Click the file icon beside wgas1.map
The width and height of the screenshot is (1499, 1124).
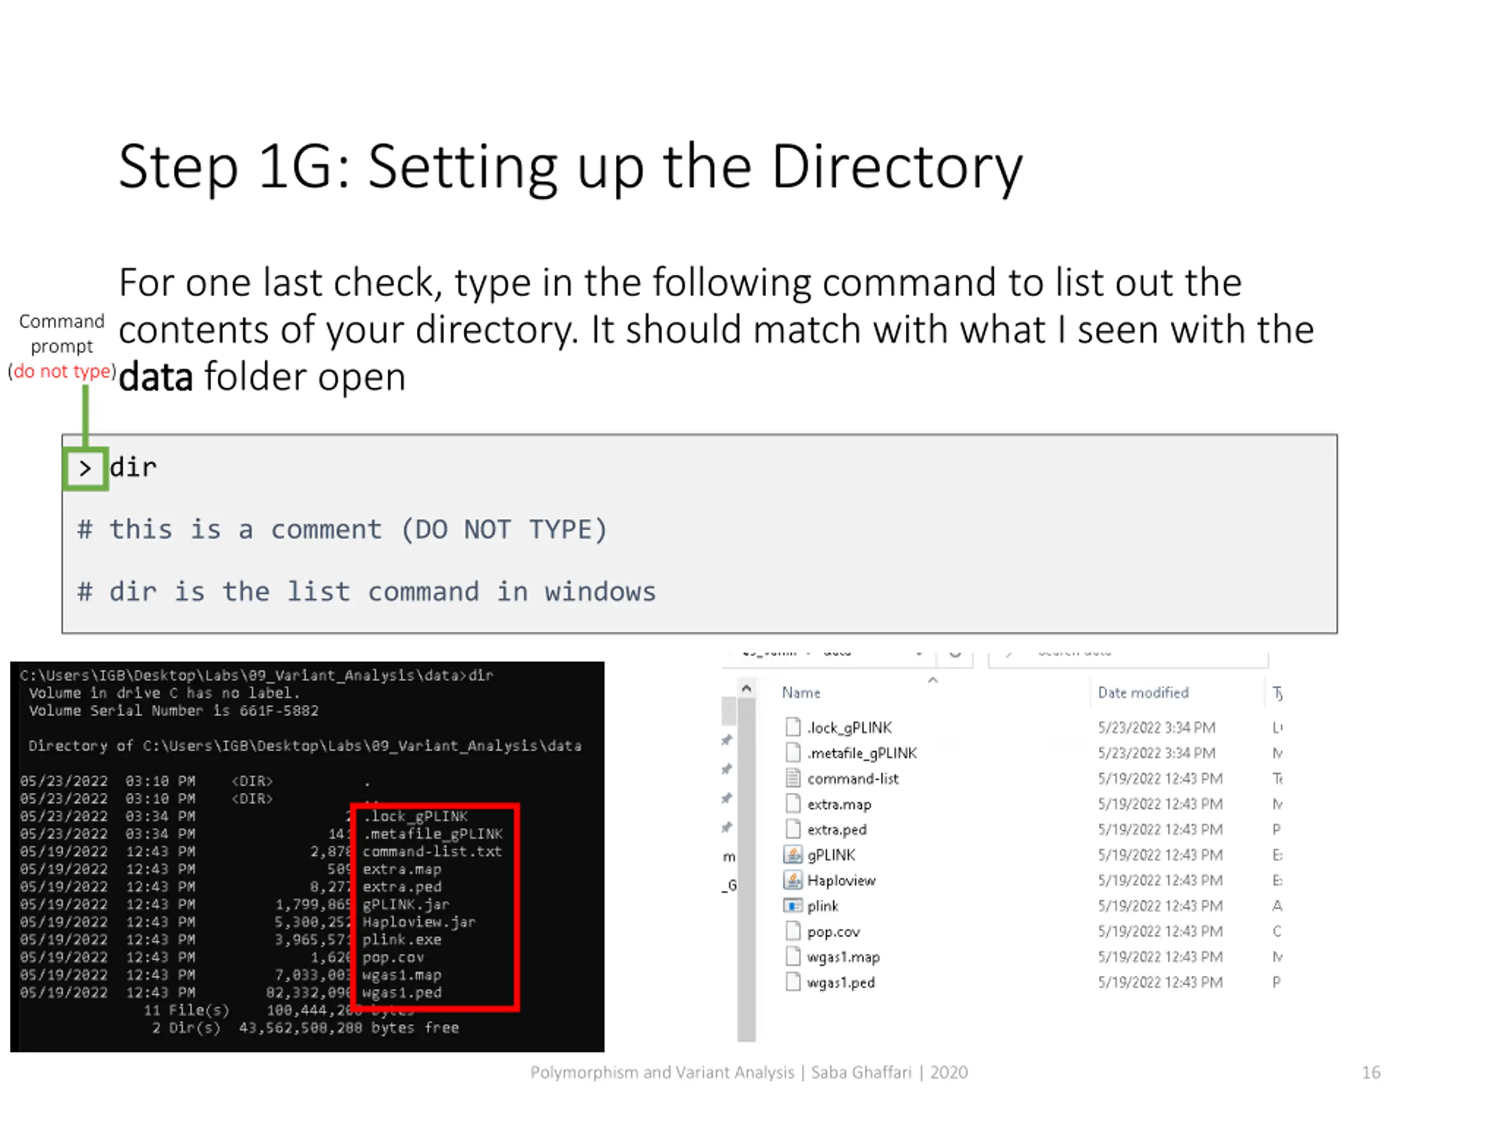792,957
